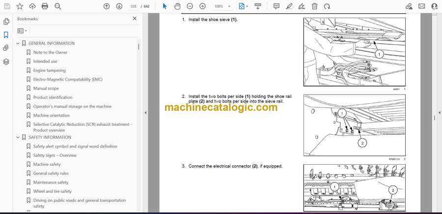
Task: Open the SAFETY INFORMATION bookmark
Action: (50, 137)
